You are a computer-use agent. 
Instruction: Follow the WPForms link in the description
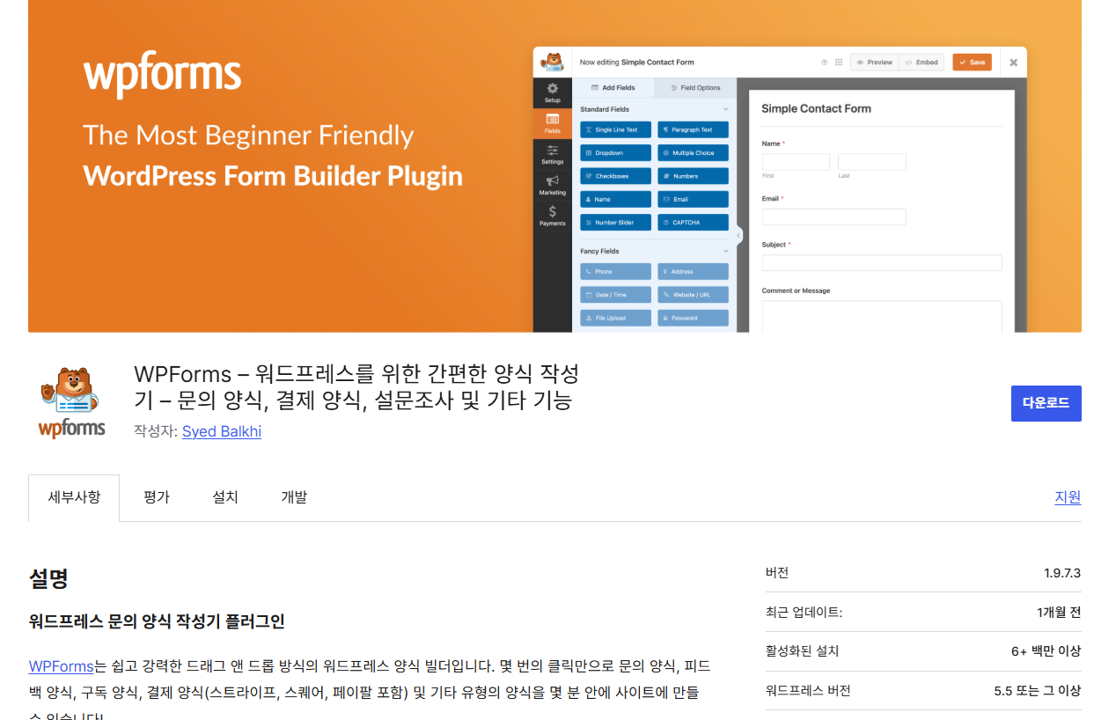point(62,665)
